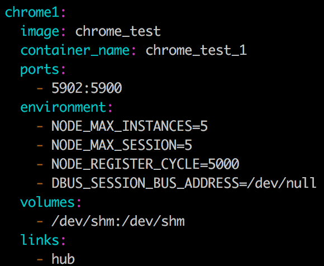Click the ports key

point(40,70)
